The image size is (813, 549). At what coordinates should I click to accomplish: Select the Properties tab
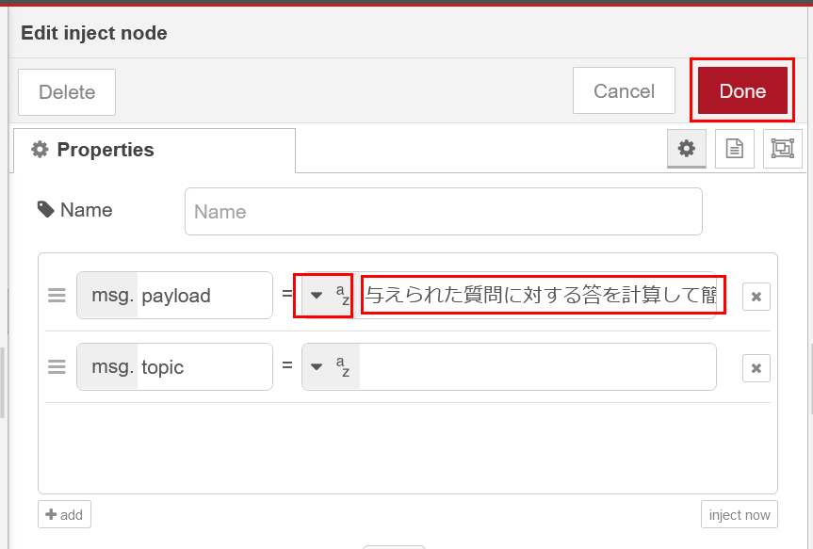click(154, 150)
